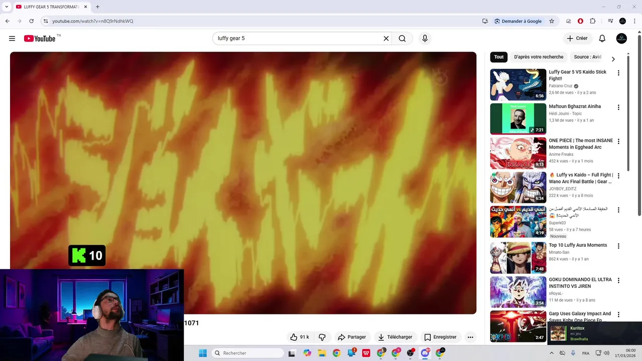This screenshot has height=361, width=642.
Task: Open Luffy Gear 5 VS Kaido thumbnail
Action: [x=518, y=85]
